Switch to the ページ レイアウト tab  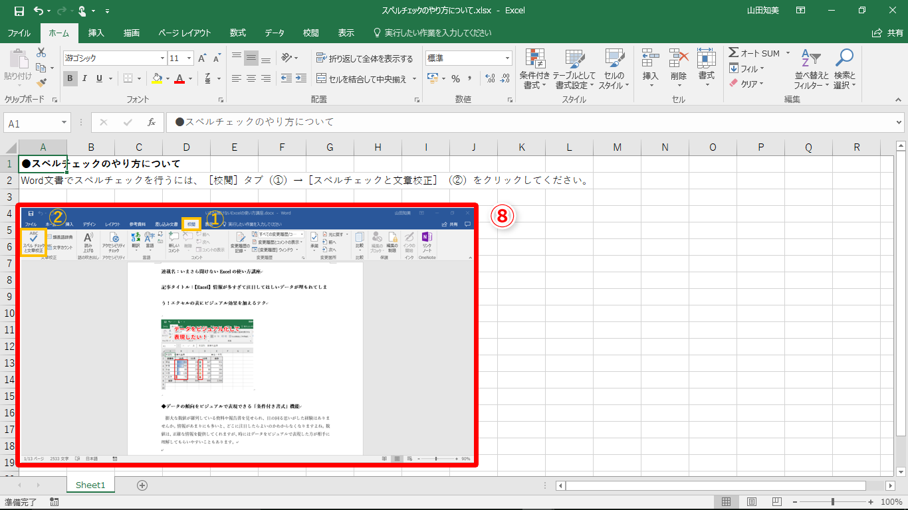[185, 33]
